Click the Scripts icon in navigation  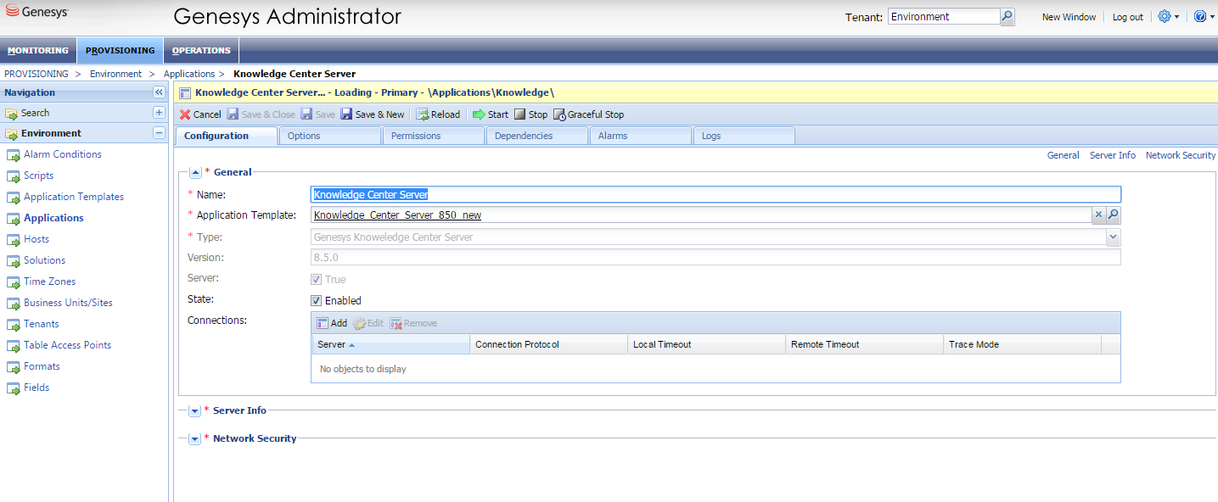coord(14,176)
